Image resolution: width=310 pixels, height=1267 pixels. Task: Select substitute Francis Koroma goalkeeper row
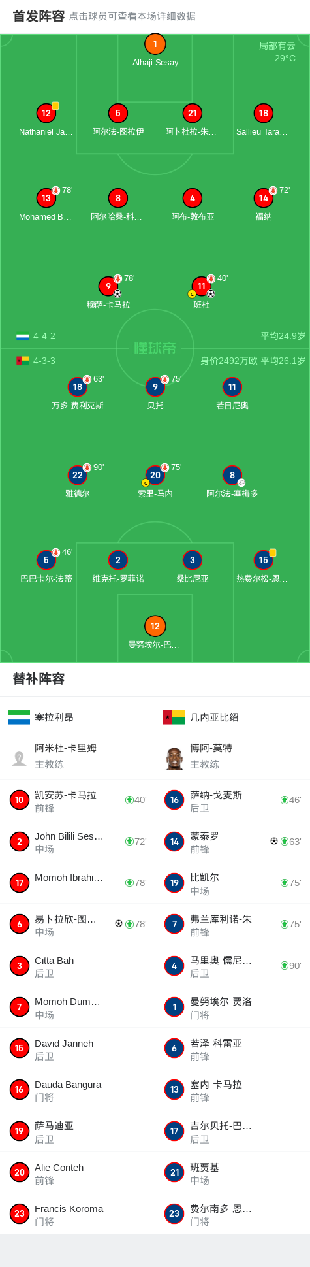(x=78, y=1214)
